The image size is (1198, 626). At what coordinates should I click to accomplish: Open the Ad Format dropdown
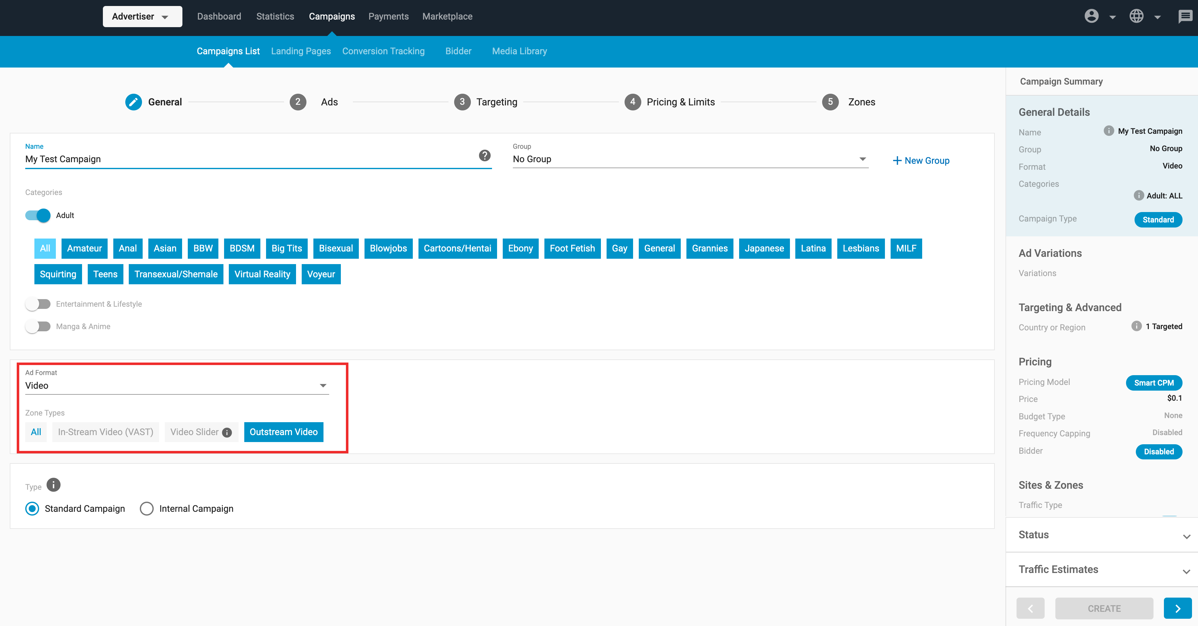click(177, 386)
